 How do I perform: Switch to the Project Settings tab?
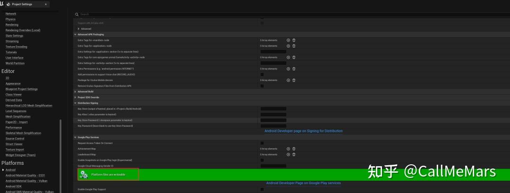(26, 4)
